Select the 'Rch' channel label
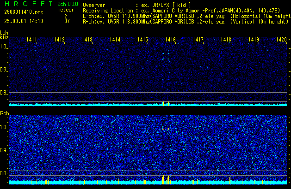 pos(5,113)
